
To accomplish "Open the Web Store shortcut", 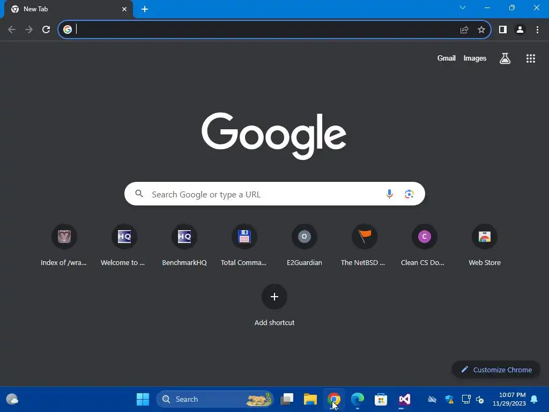I will pyautogui.click(x=485, y=245).
